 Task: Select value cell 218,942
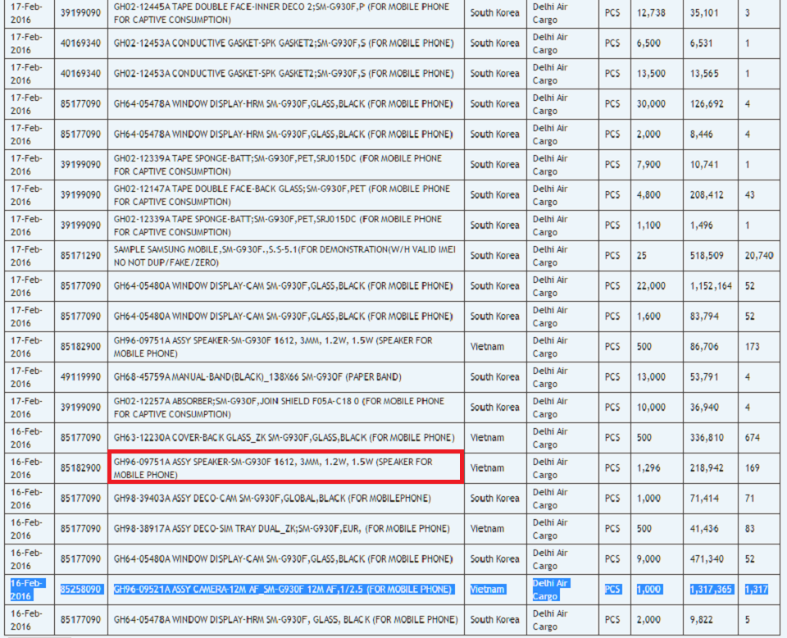[710, 468]
